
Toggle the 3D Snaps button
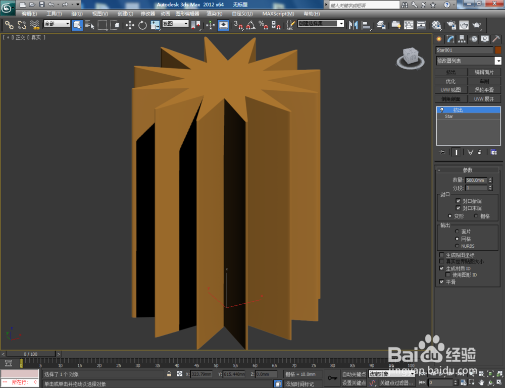click(238, 25)
